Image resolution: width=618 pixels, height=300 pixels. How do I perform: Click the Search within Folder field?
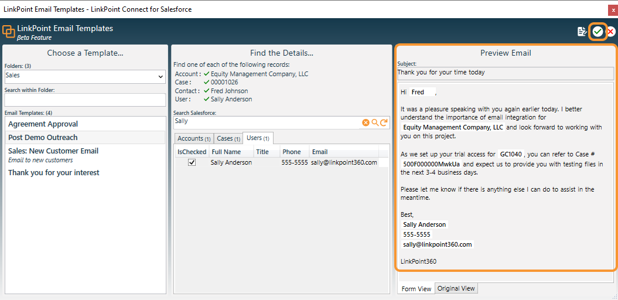tap(85, 100)
